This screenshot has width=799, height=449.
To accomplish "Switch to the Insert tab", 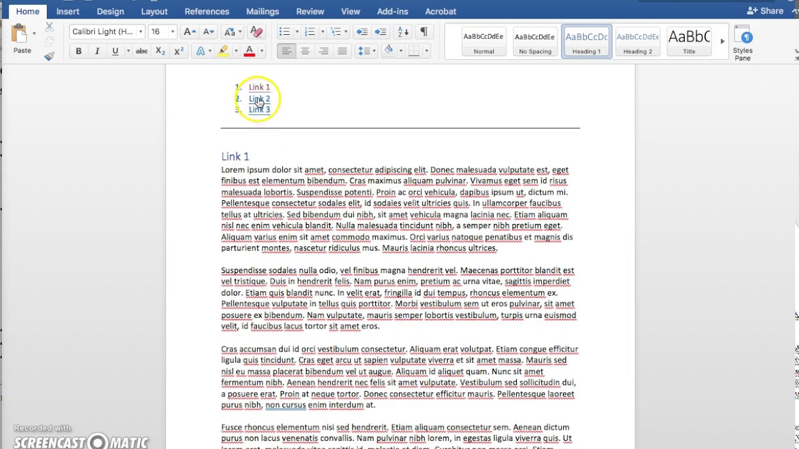I will (67, 11).
